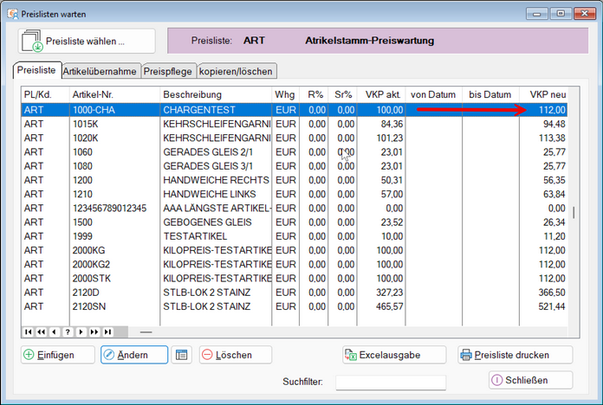Export list via Excelausgabe
Screen dimensions: 603x405
(x=394, y=355)
